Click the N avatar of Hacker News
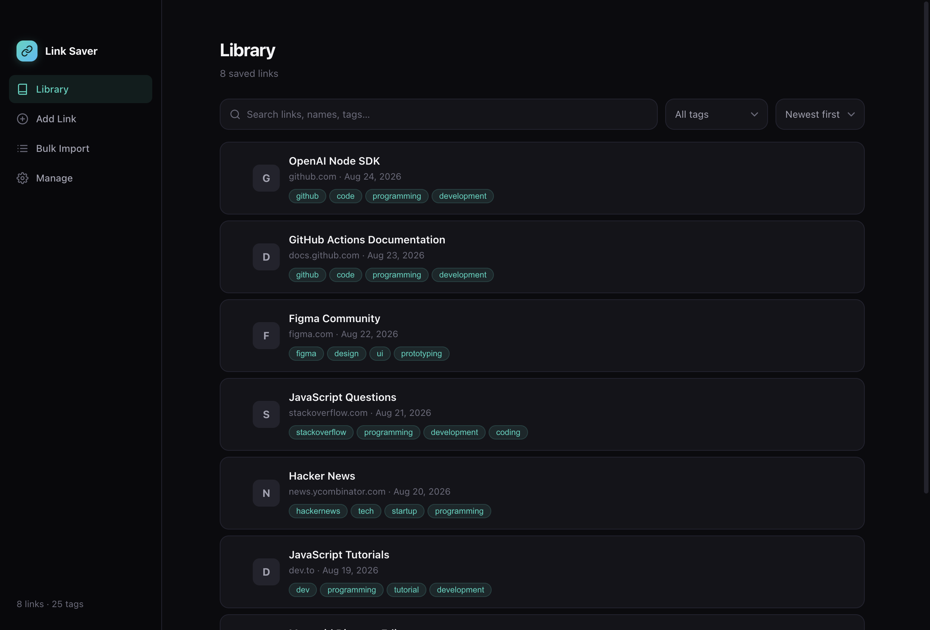This screenshot has height=630, width=930. [266, 493]
